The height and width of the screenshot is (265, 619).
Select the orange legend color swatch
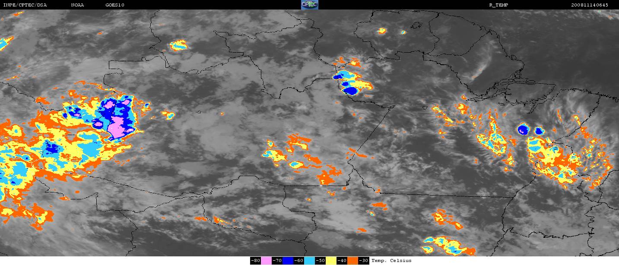[x=352, y=261]
